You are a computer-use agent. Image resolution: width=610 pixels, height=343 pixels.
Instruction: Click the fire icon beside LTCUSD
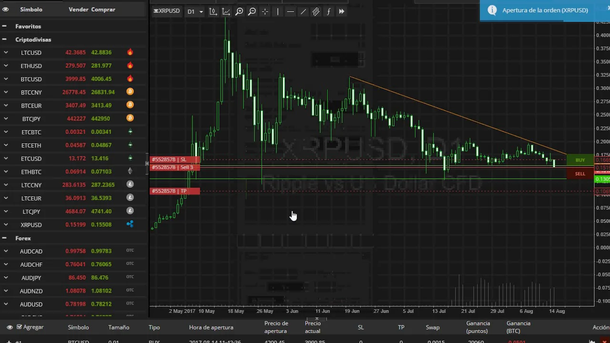coord(130,52)
